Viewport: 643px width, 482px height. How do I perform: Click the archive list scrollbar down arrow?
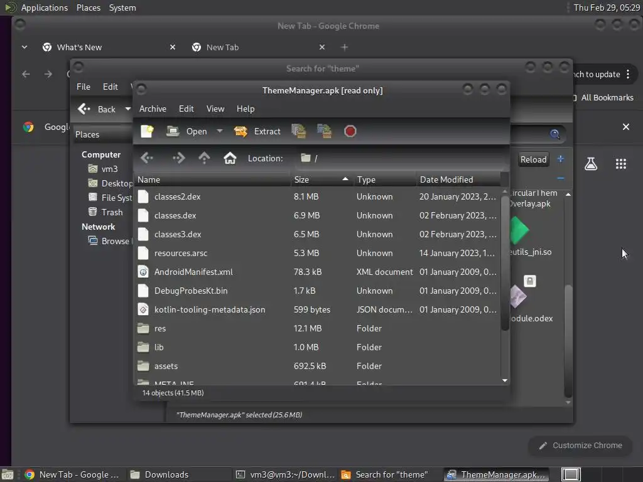pos(505,381)
